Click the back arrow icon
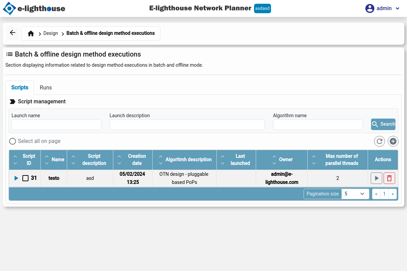This screenshot has width=407, height=271. tap(13, 33)
